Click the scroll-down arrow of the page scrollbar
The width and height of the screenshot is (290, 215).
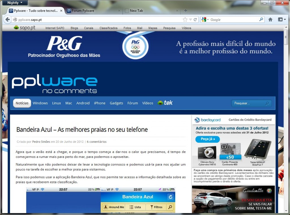pyautogui.click(x=286, y=211)
